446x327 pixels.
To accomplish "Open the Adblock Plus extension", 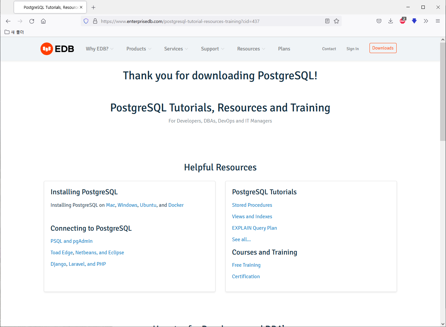I will click(x=403, y=21).
